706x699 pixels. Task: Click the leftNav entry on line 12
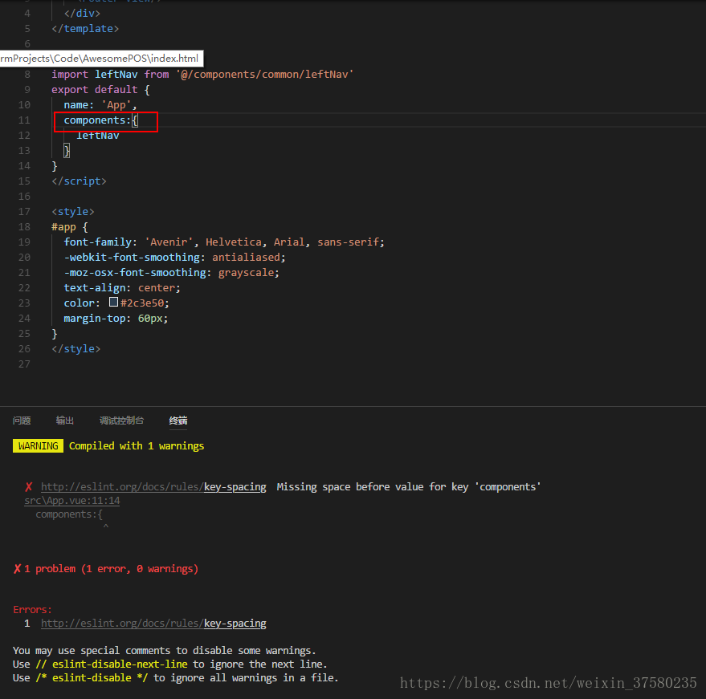[98, 136]
